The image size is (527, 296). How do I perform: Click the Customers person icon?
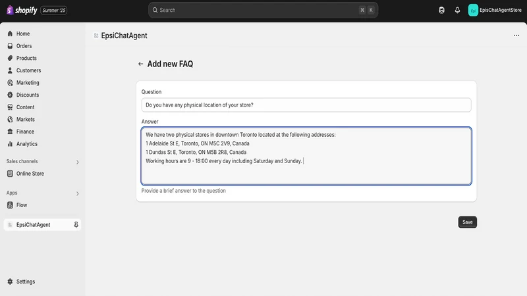tap(10, 70)
